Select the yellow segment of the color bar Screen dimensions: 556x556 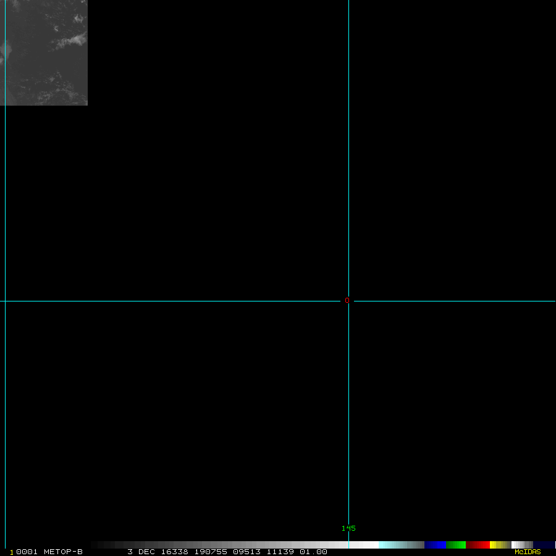500,545
